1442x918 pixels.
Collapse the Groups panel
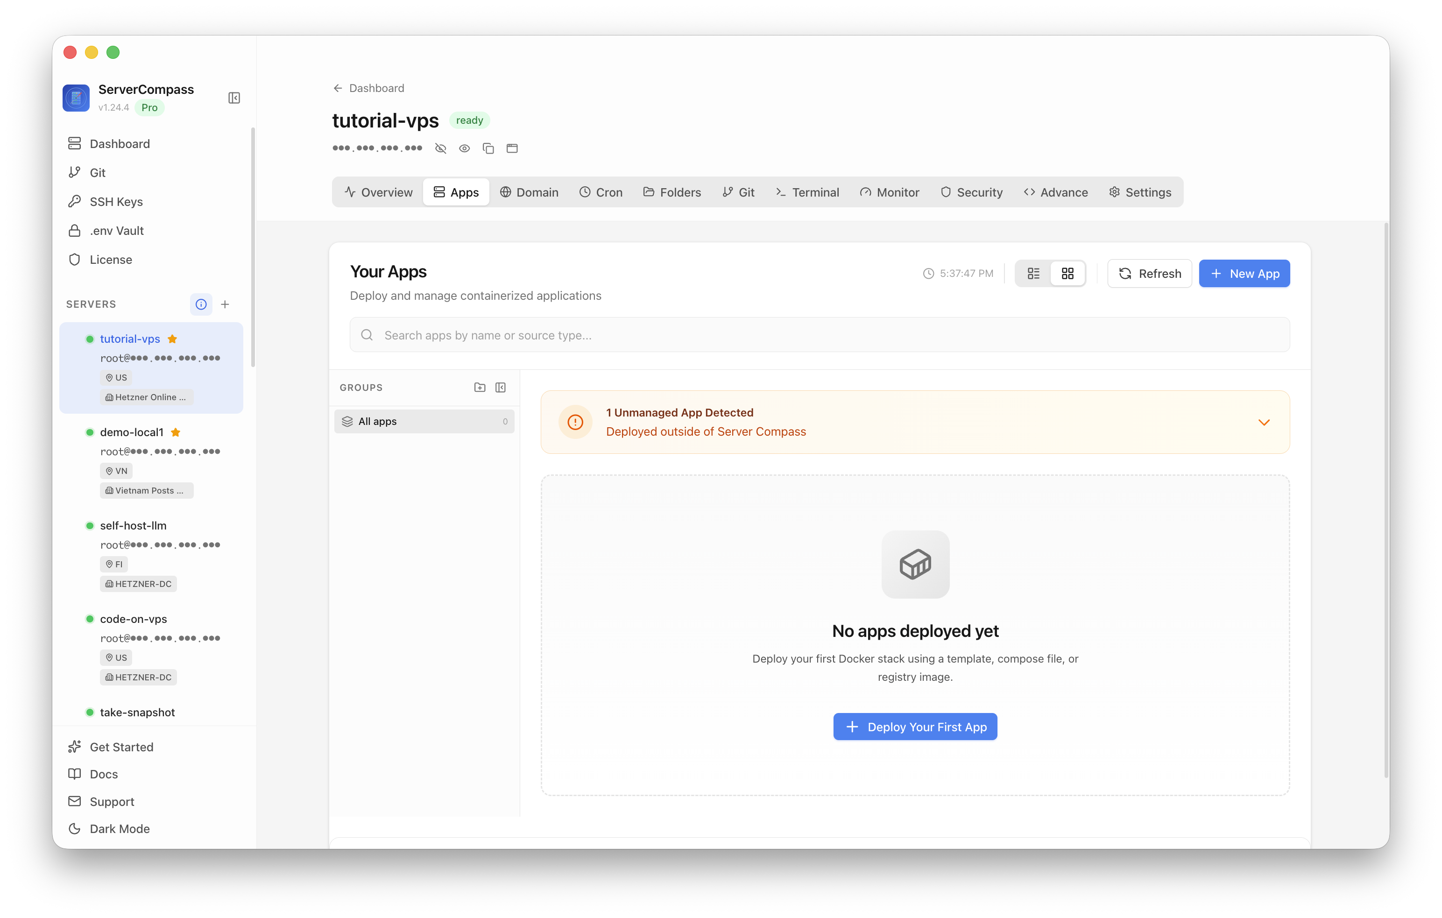click(x=501, y=388)
